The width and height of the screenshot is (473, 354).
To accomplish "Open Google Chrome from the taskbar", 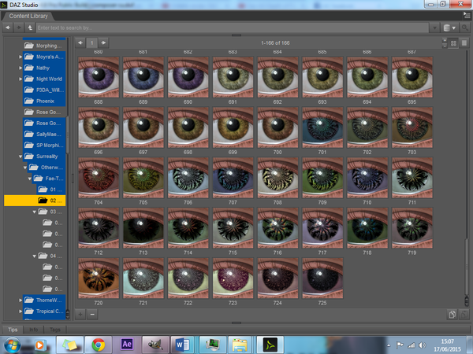I will [99, 345].
